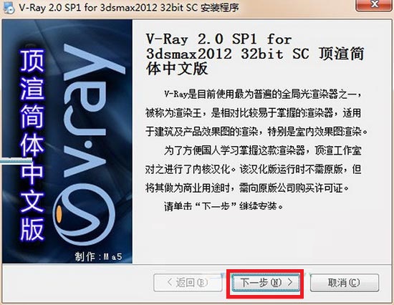Click the glowing 中 character on banner
The height and width of the screenshot is (305, 394).
coord(32,173)
